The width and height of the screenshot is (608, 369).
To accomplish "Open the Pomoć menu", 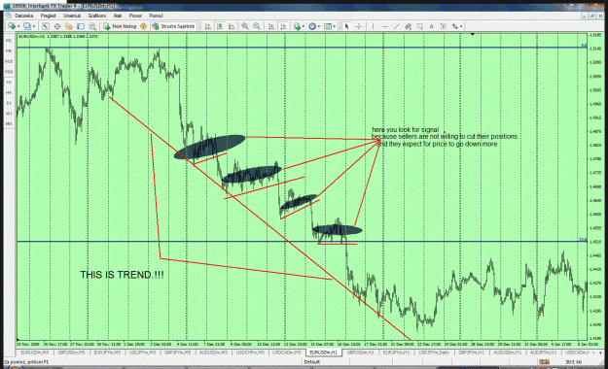I will [157, 16].
